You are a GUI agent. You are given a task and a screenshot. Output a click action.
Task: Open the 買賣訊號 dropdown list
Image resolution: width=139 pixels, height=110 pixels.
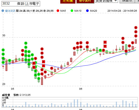click(106, 1)
